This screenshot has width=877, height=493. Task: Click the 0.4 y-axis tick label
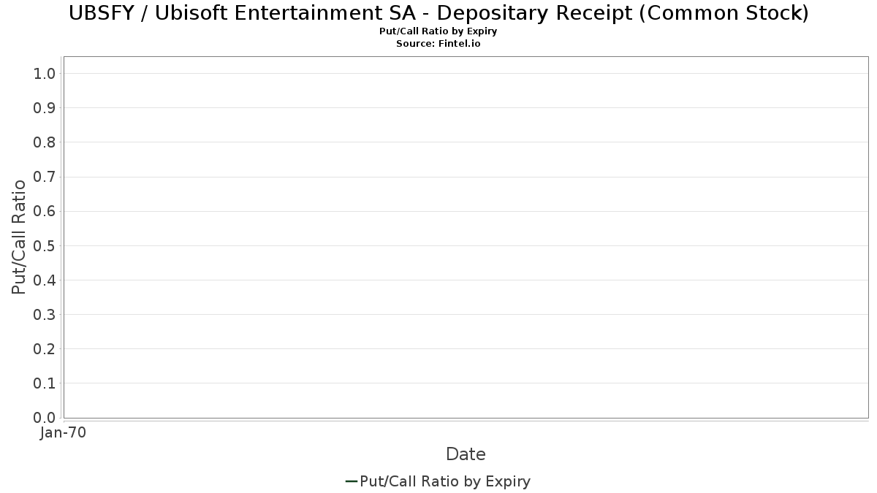point(45,280)
